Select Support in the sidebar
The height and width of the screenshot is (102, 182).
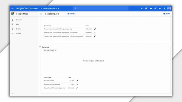19,33
